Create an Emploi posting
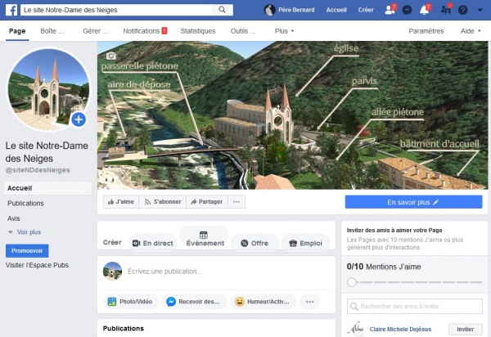Viewport: 491px width, 337px height. coord(305,243)
